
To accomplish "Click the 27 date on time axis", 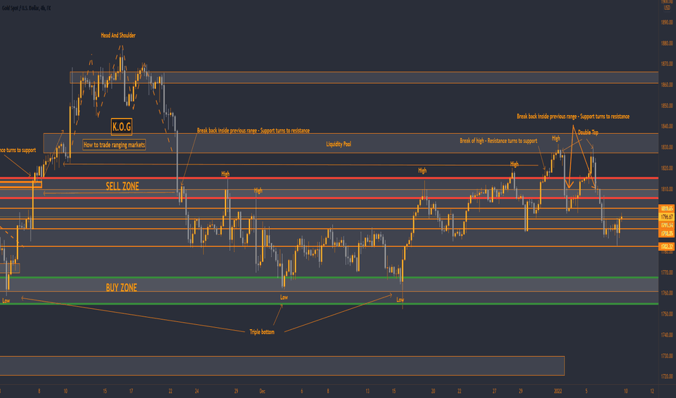I will 494,391.
